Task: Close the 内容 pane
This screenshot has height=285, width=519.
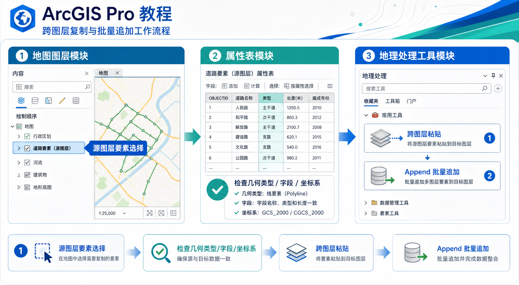Action: 87,73
